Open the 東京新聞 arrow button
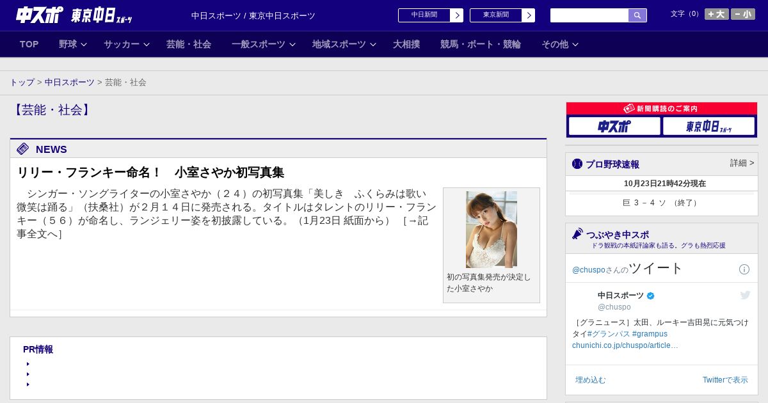This screenshot has width=768, height=403. click(x=528, y=15)
